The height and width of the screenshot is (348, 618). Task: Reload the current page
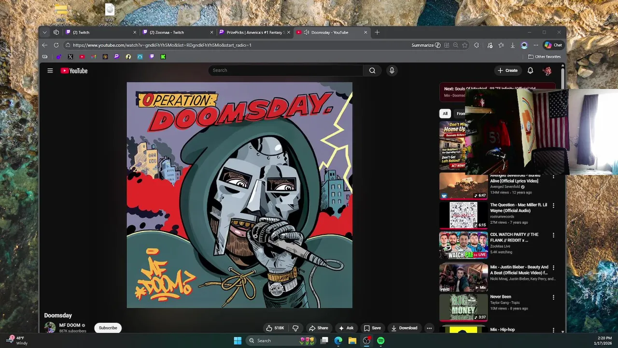(x=56, y=45)
